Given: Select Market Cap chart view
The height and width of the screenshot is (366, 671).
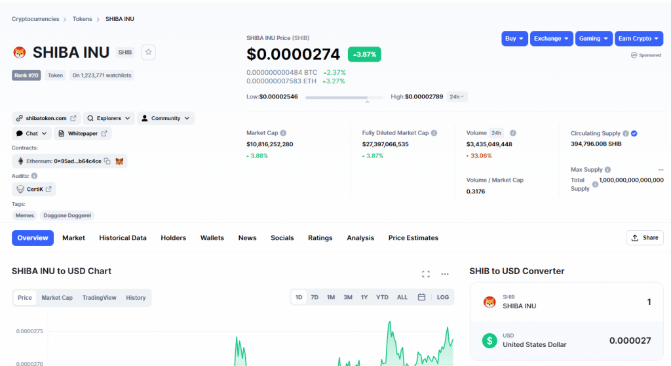Looking at the screenshot, I should [x=57, y=297].
